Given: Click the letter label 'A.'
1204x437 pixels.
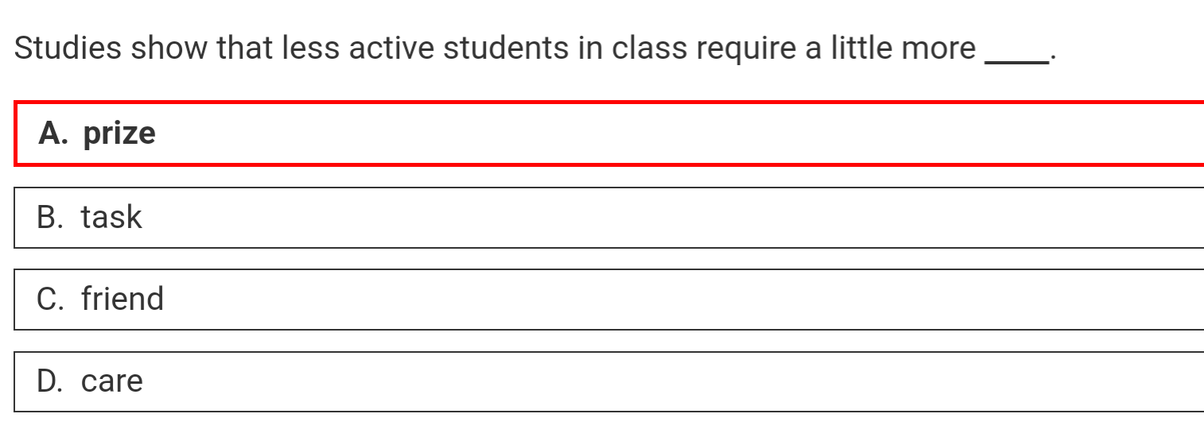Looking at the screenshot, I should pos(53,133).
